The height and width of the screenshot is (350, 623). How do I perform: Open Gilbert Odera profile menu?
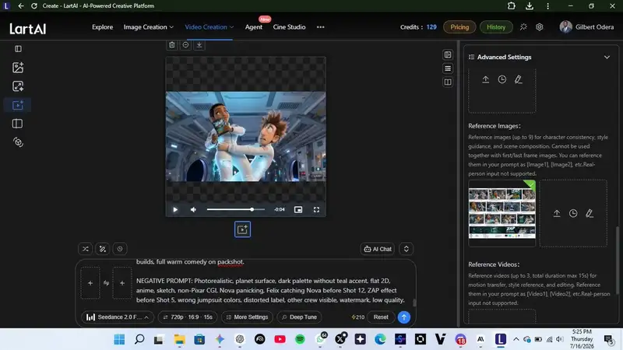pos(586,27)
